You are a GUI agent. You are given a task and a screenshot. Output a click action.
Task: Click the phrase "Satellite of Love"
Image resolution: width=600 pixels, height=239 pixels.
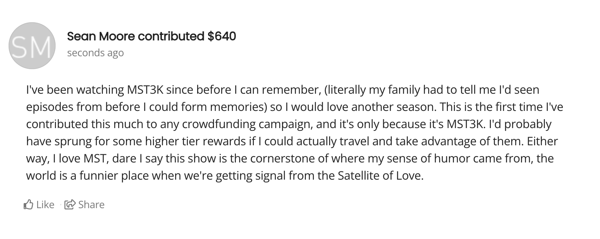click(x=379, y=176)
